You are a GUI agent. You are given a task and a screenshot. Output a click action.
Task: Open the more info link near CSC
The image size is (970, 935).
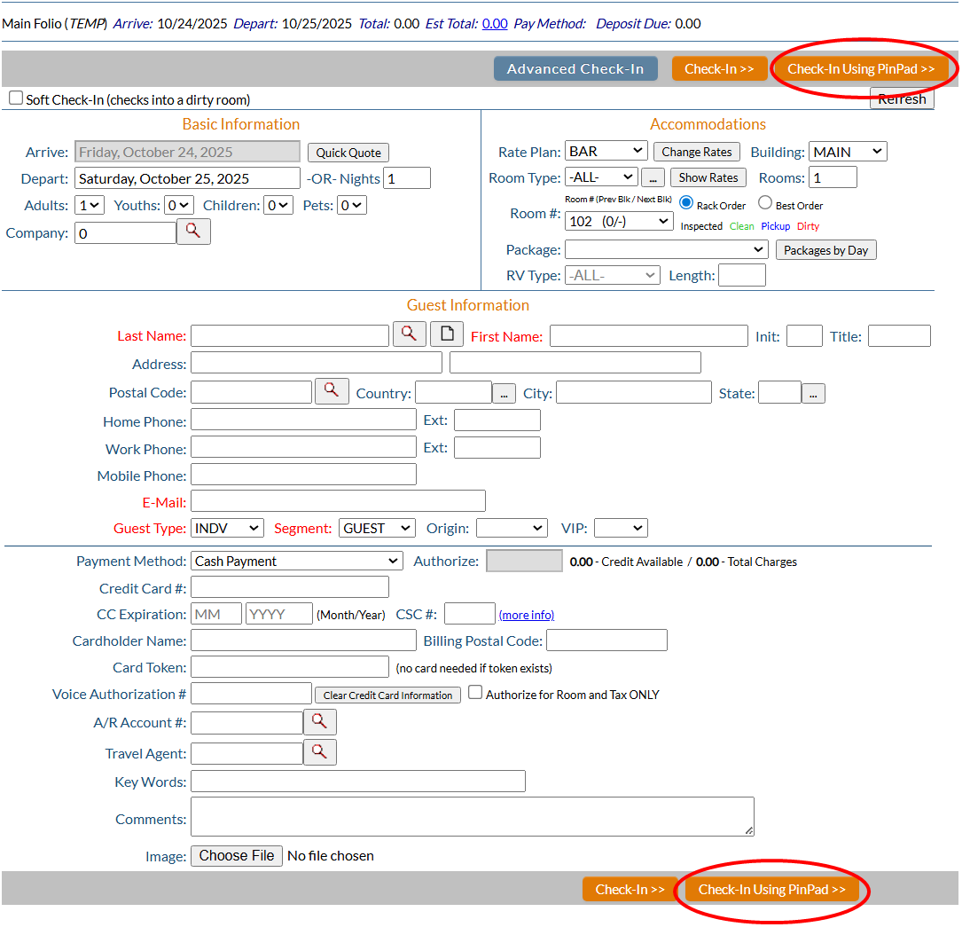pos(526,615)
